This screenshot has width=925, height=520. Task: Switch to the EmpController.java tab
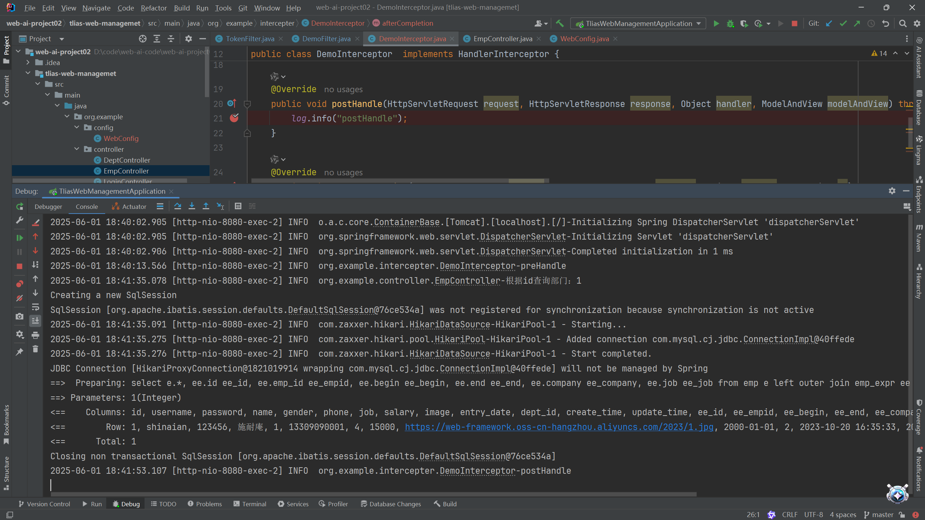502,39
